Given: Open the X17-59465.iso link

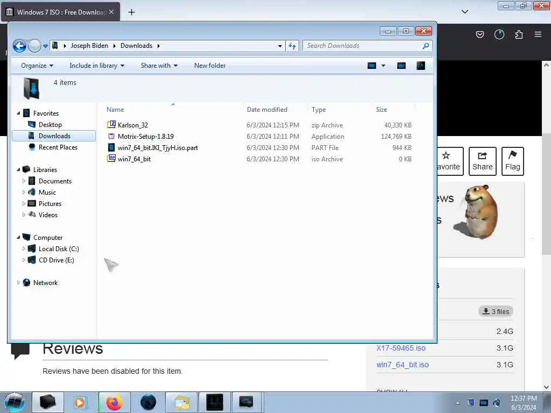Looking at the screenshot, I should pyautogui.click(x=400, y=348).
